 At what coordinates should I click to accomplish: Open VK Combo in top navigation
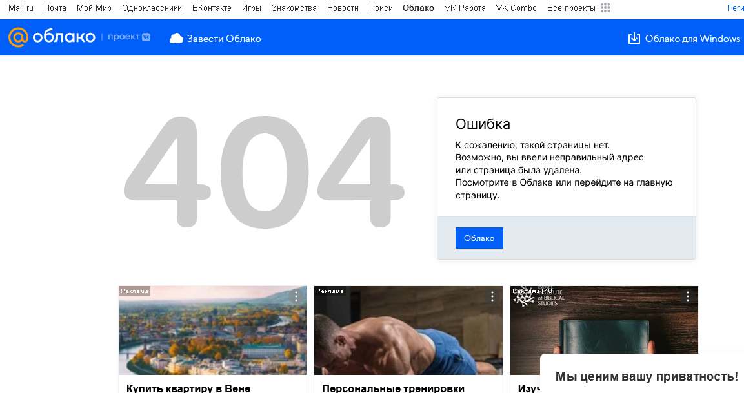[x=516, y=8]
